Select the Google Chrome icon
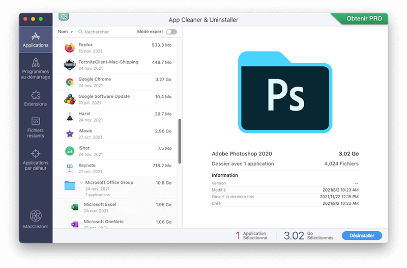The image size is (407, 268). pyautogui.click(x=70, y=82)
